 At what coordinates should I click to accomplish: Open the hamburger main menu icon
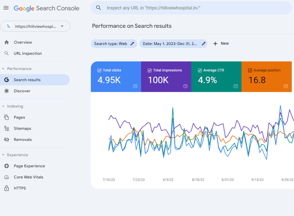(6, 8)
